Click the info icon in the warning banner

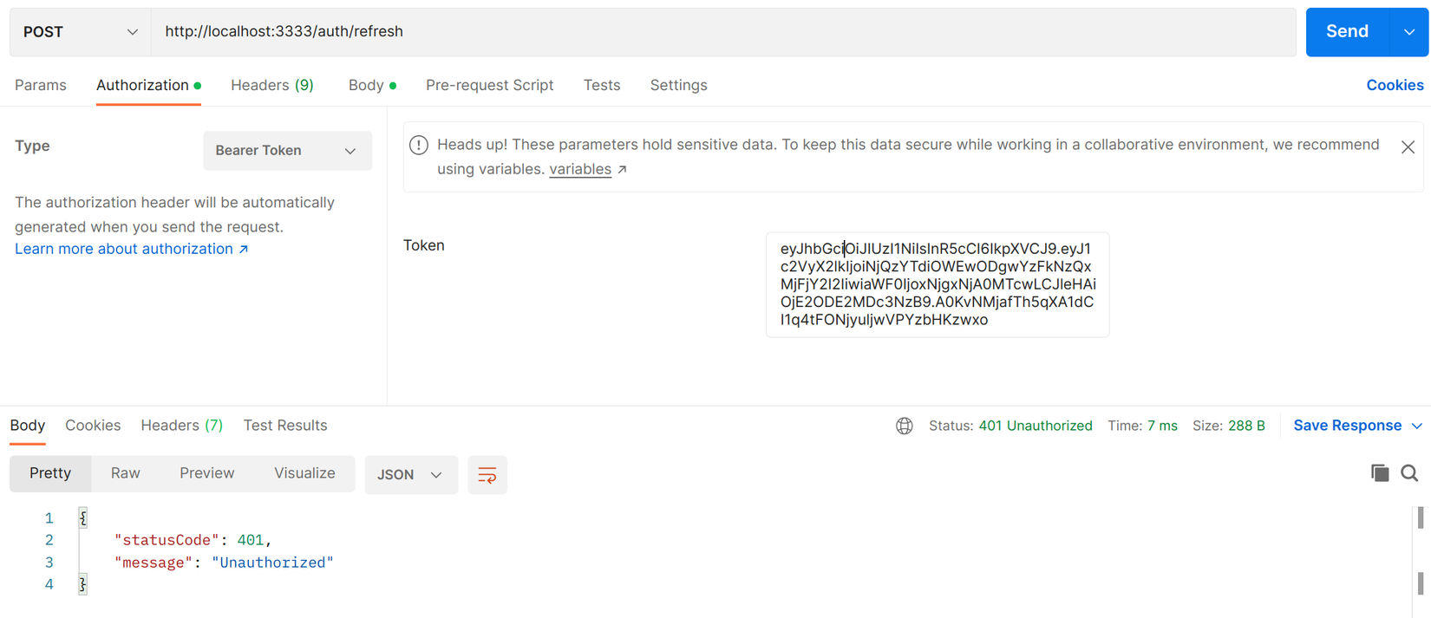[x=419, y=145]
